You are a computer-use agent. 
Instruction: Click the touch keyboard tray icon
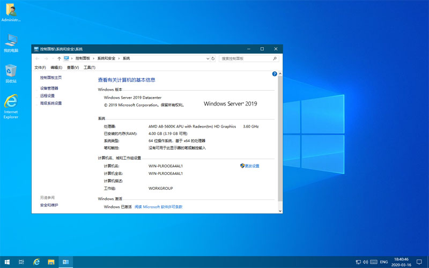click(373, 262)
